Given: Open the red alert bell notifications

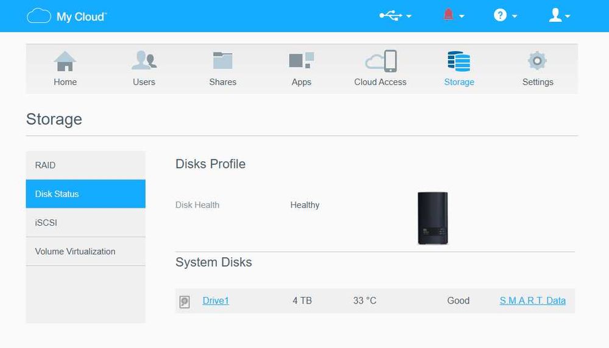Looking at the screenshot, I should (x=448, y=15).
